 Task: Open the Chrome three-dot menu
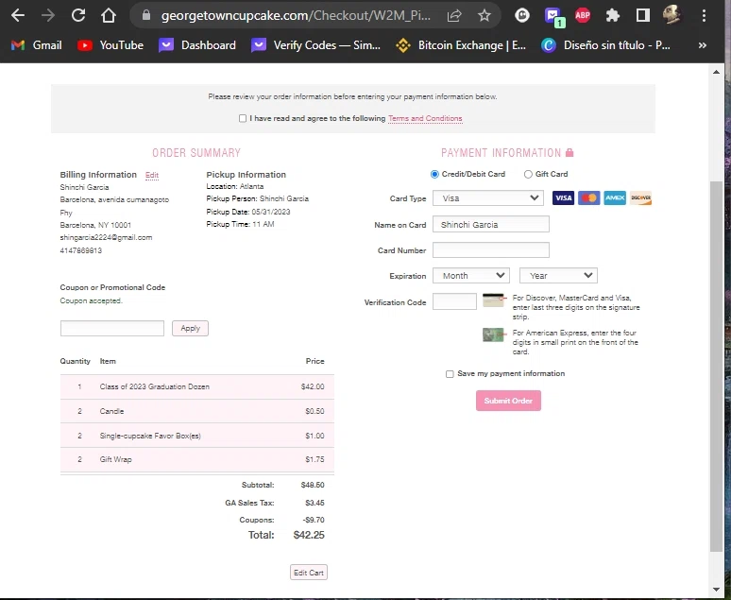click(704, 15)
